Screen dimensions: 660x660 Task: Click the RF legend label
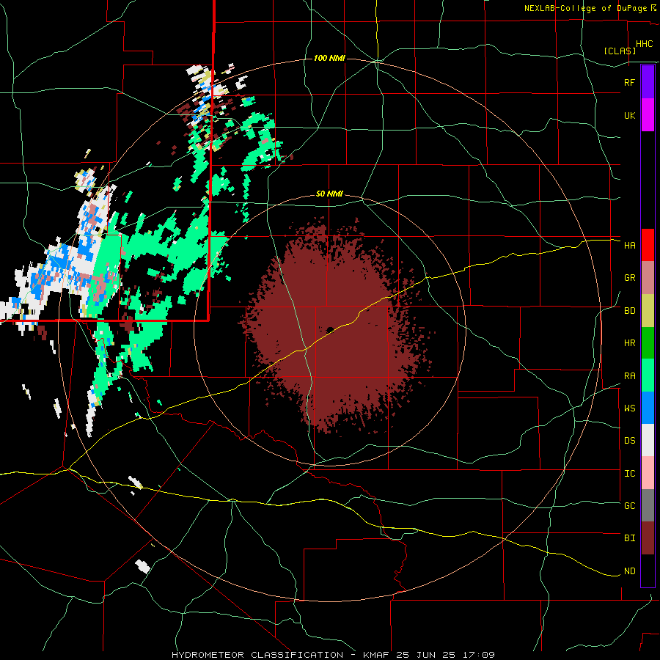coord(629,82)
